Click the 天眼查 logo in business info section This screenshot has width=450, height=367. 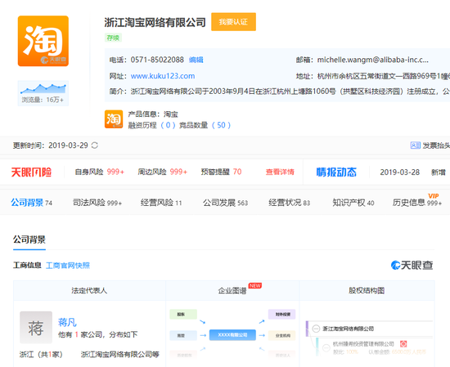point(412,265)
